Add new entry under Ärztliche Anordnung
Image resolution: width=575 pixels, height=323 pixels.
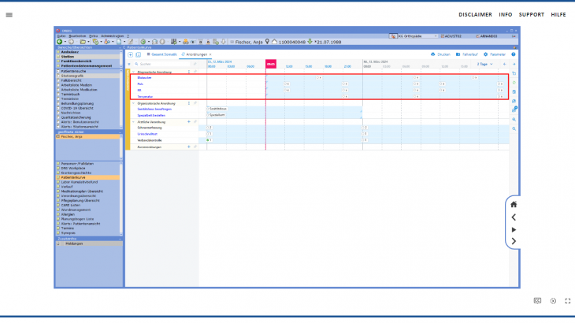tap(188, 122)
